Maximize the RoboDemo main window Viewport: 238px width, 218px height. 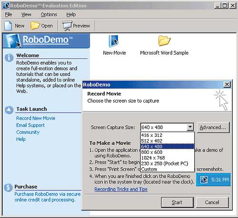[x=225, y=6]
